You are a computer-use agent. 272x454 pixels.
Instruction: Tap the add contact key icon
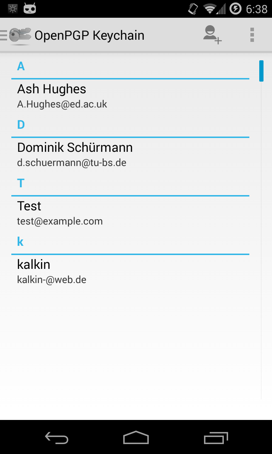(x=212, y=35)
